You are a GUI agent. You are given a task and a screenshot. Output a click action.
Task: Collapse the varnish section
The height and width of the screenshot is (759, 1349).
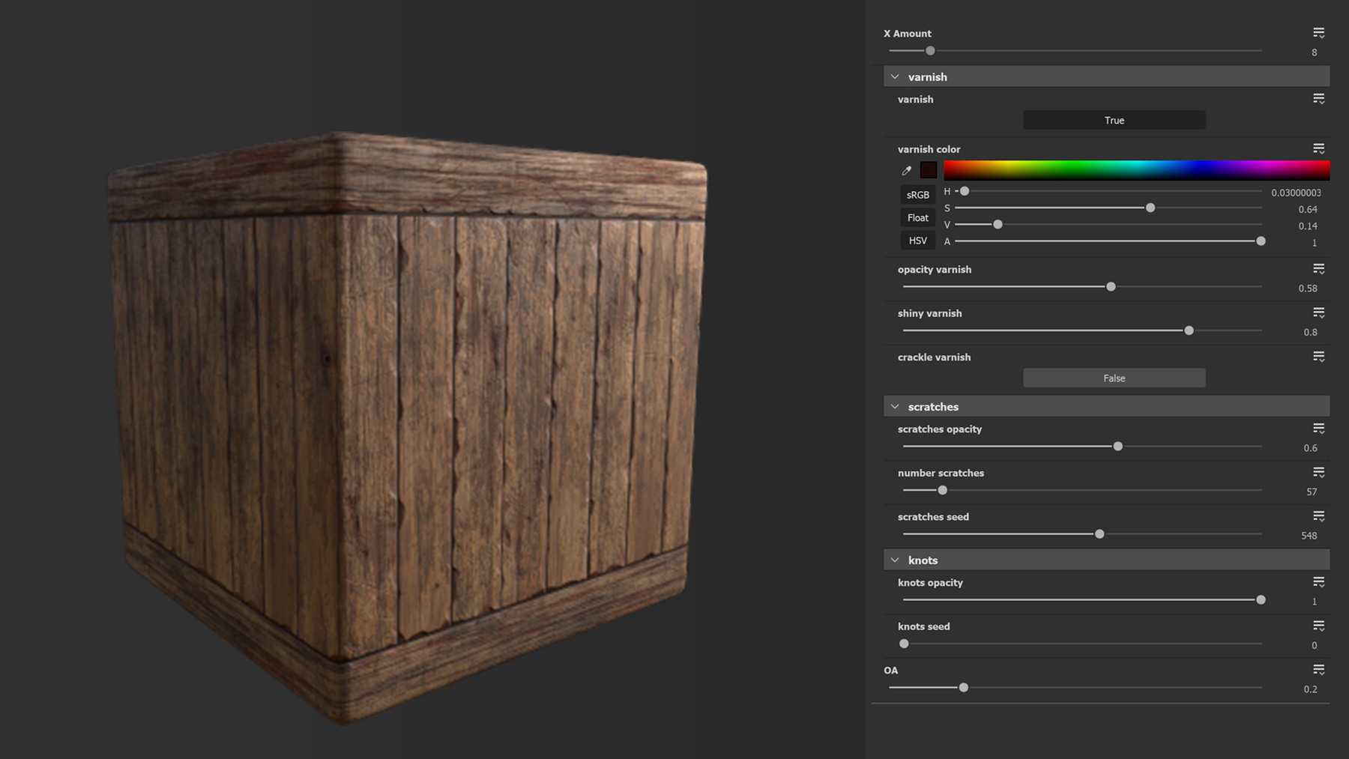pos(894,76)
